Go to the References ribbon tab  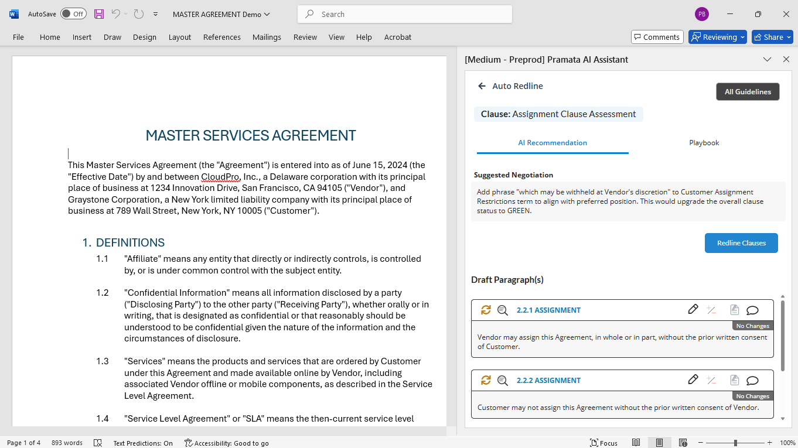pyautogui.click(x=222, y=37)
